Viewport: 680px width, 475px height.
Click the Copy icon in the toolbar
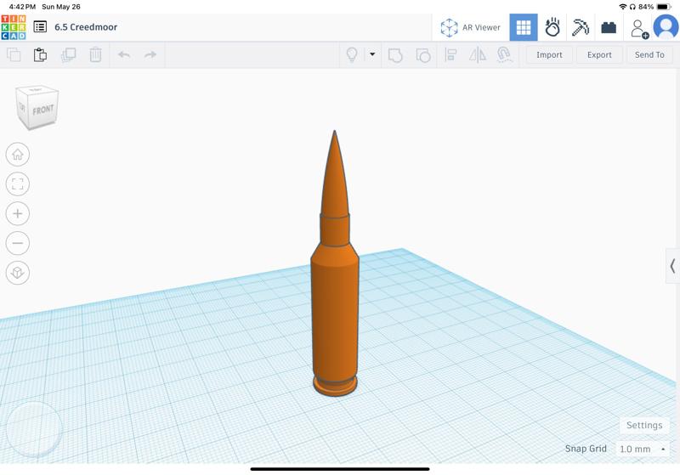click(14, 54)
